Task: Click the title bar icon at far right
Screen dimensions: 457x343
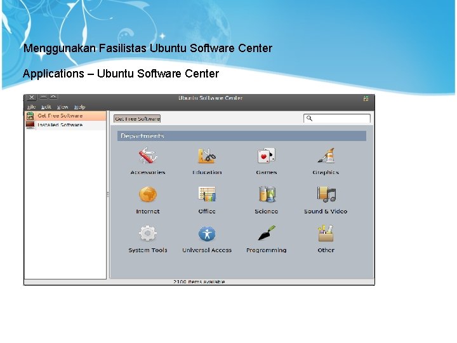Action: coord(366,98)
